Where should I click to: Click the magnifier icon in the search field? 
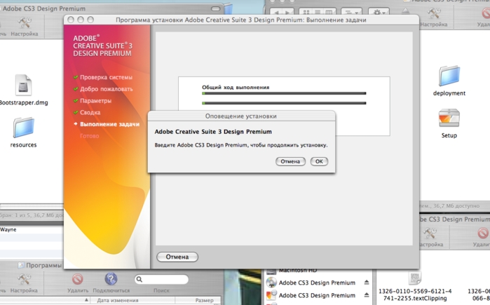(x=139, y=279)
